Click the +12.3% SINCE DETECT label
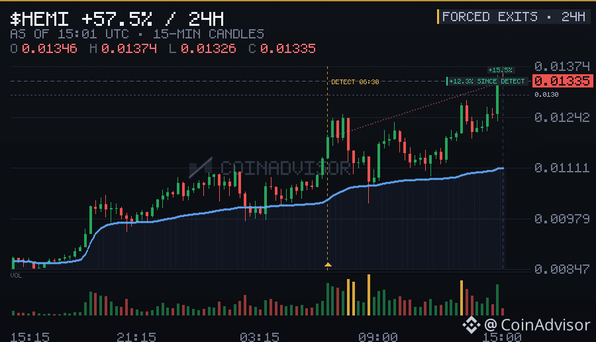The width and height of the screenshot is (596, 342). pyautogui.click(x=487, y=82)
